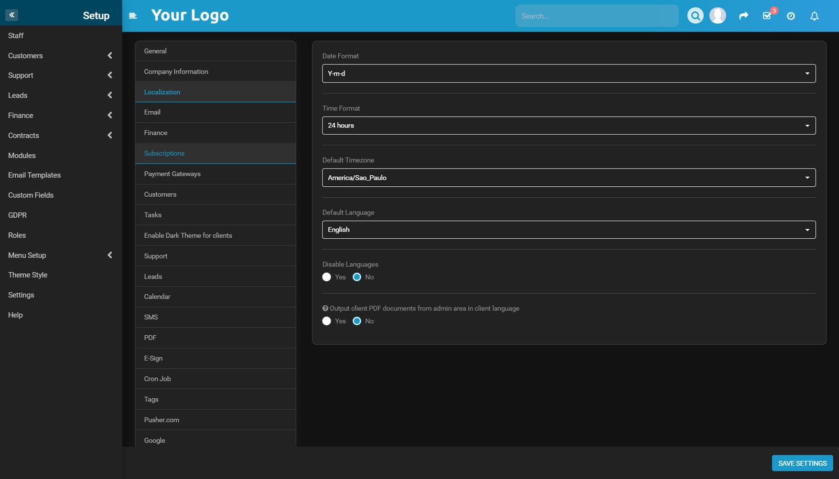
Task: Change the Default Language dropdown
Action: (568, 229)
